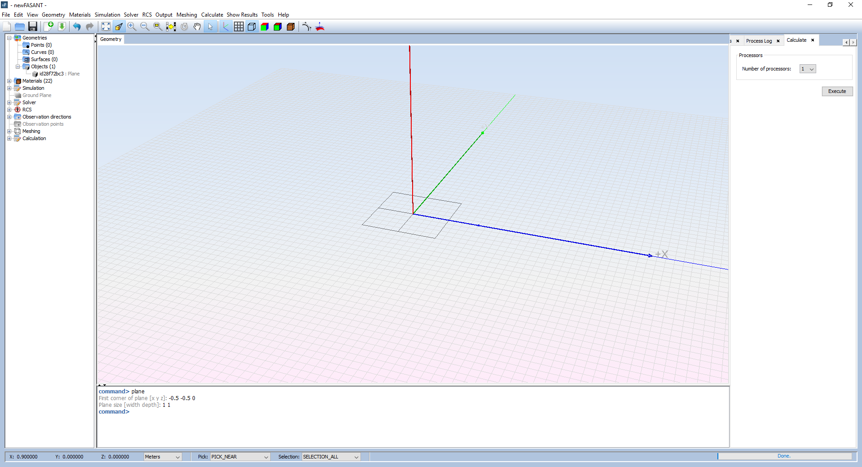This screenshot has height=467, width=862.
Task: Open the Meters units dropdown
Action: pyautogui.click(x=162, y=457)
